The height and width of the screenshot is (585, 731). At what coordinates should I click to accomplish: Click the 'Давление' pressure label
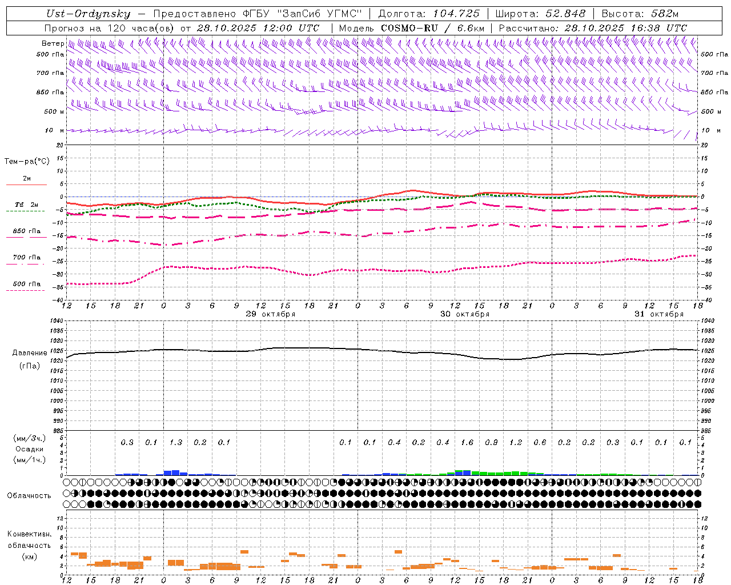(30, 353)
